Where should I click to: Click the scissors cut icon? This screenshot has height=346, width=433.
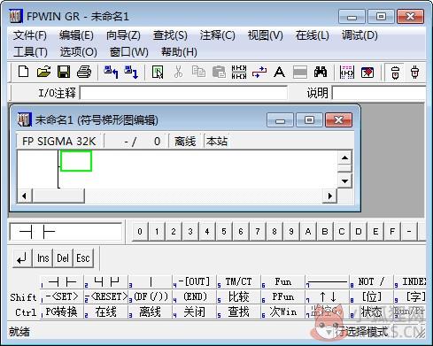click(x=178, y=72)
